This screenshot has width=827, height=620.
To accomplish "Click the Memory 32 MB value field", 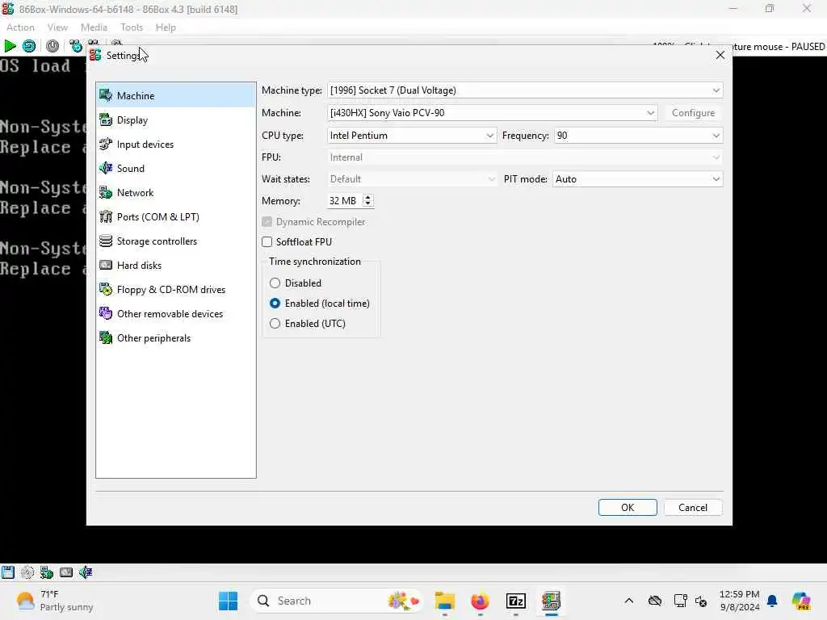I will (344, 201).
